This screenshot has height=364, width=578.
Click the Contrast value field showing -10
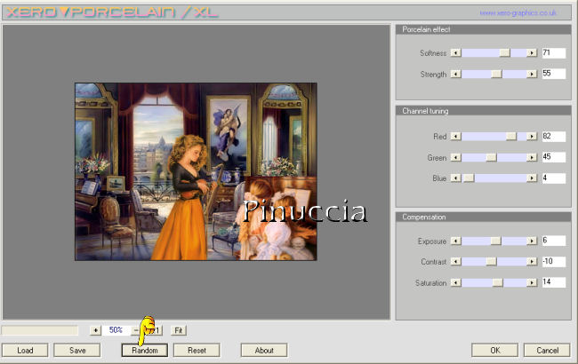[x=554, y=262]
